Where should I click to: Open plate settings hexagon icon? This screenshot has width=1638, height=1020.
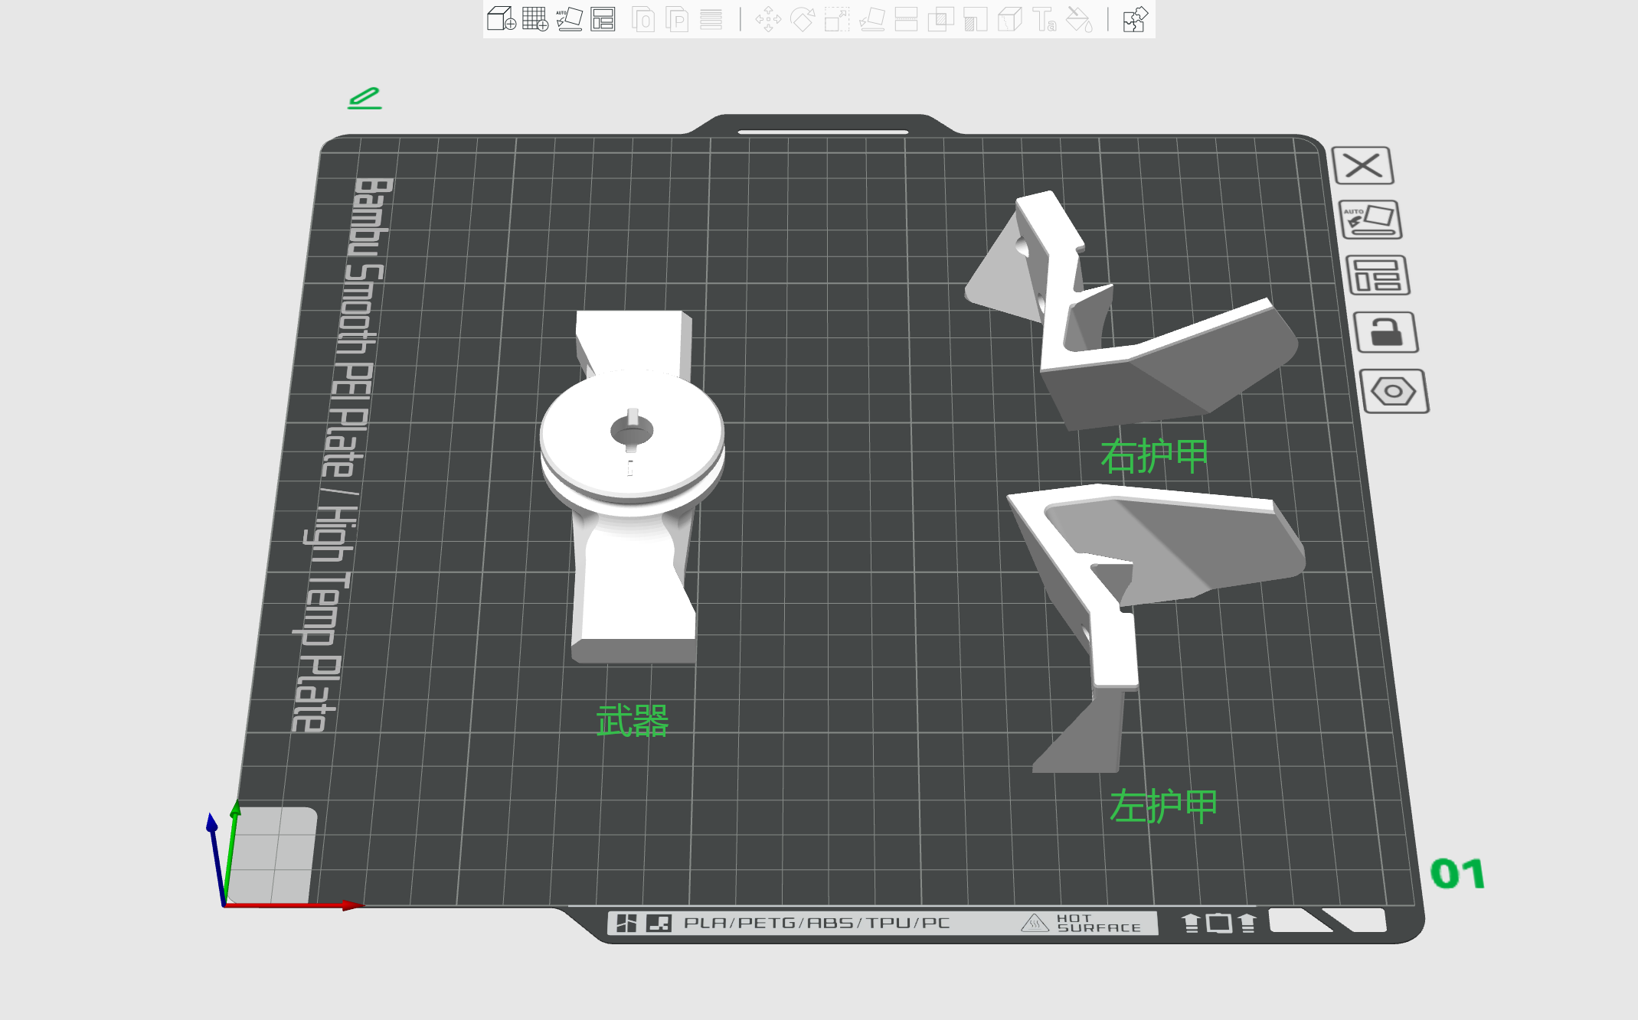(x=1394, y=392)
